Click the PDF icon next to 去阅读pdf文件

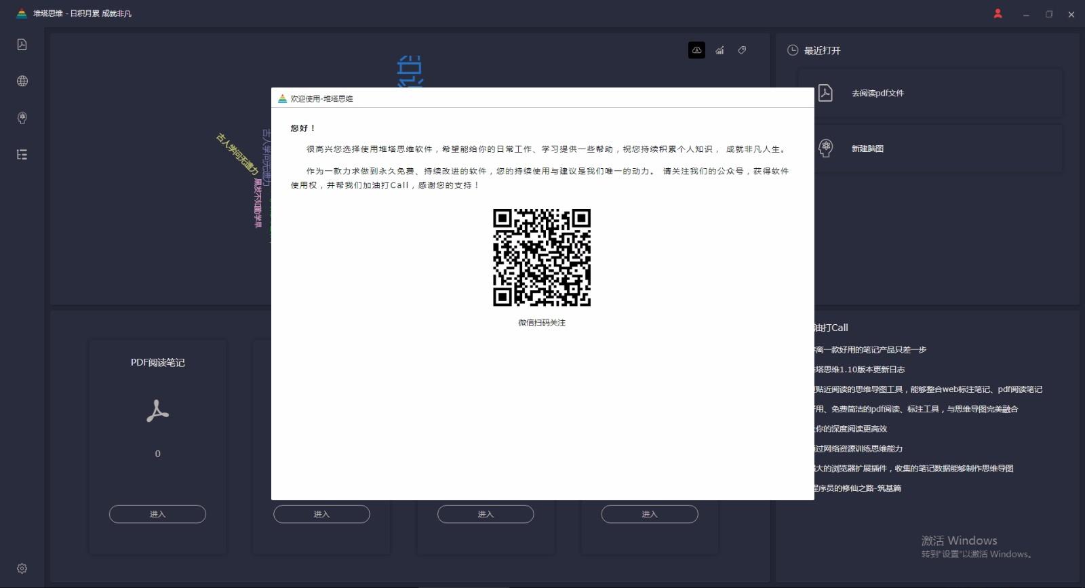pyautogui.click(x=825, y=93)
